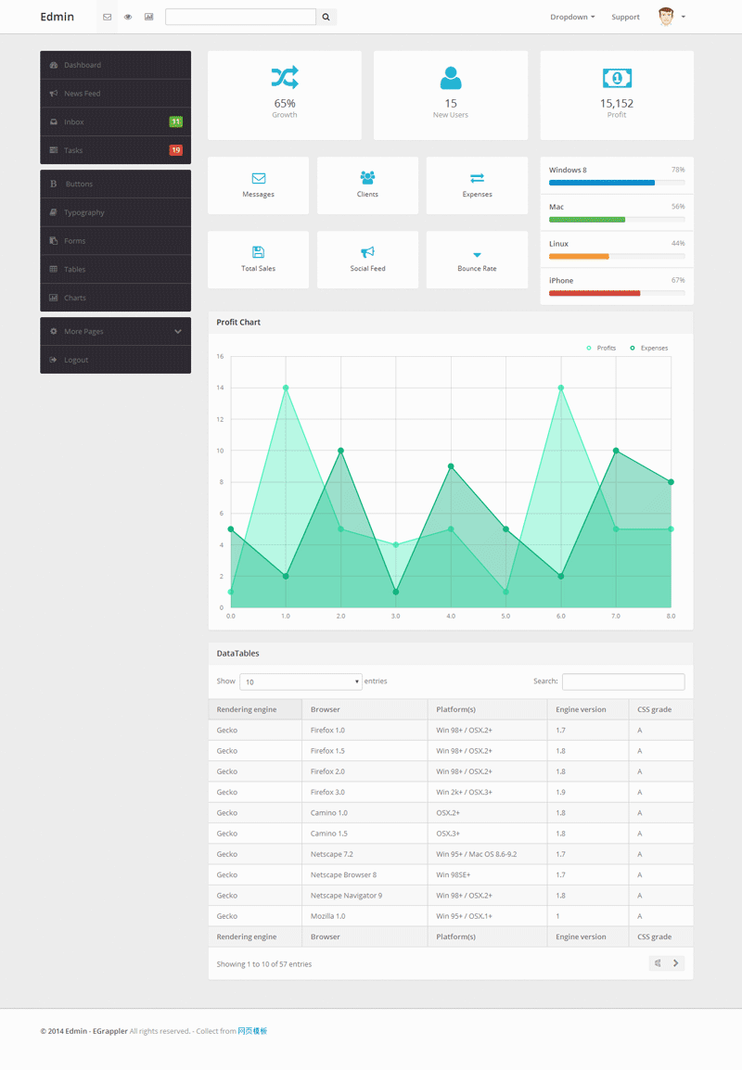
Task: Go to Inbox in the sidebar
Action: (x=115, y=121)
